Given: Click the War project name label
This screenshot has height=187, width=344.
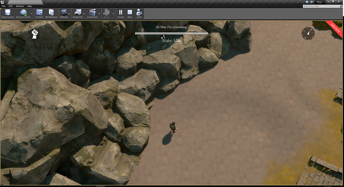Looking at the screenshot, I should click(320, 2).
